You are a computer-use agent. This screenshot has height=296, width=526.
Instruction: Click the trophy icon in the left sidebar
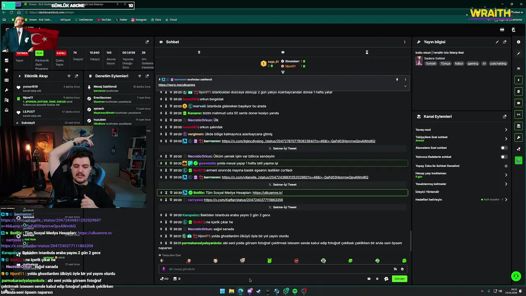tap(7, 70)
